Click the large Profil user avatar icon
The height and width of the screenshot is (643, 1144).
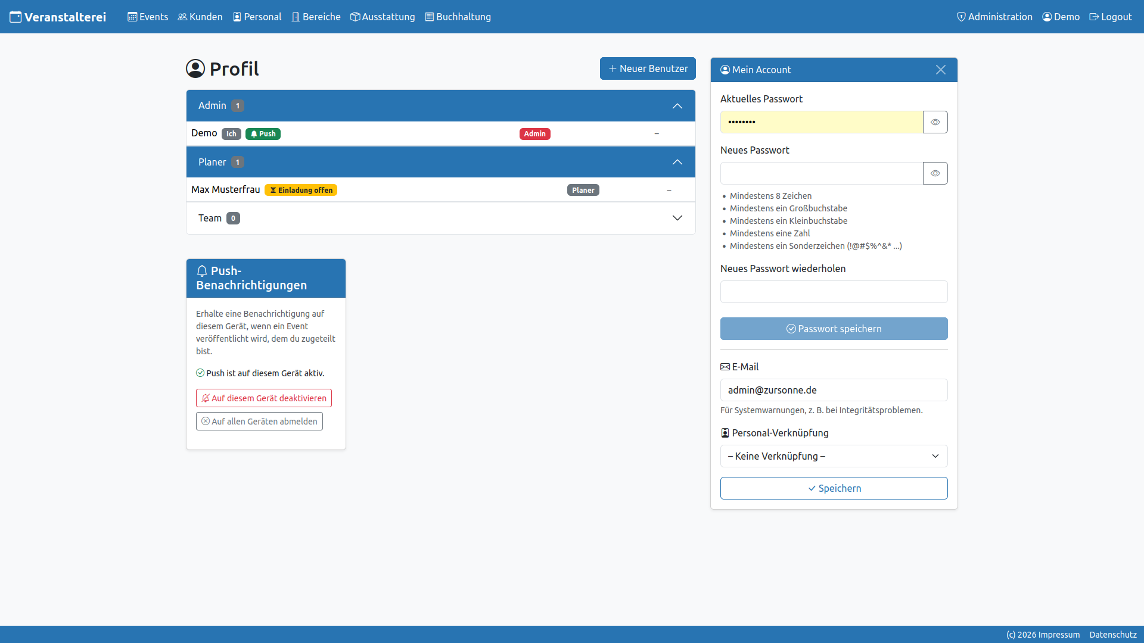[x=195, y=68]
